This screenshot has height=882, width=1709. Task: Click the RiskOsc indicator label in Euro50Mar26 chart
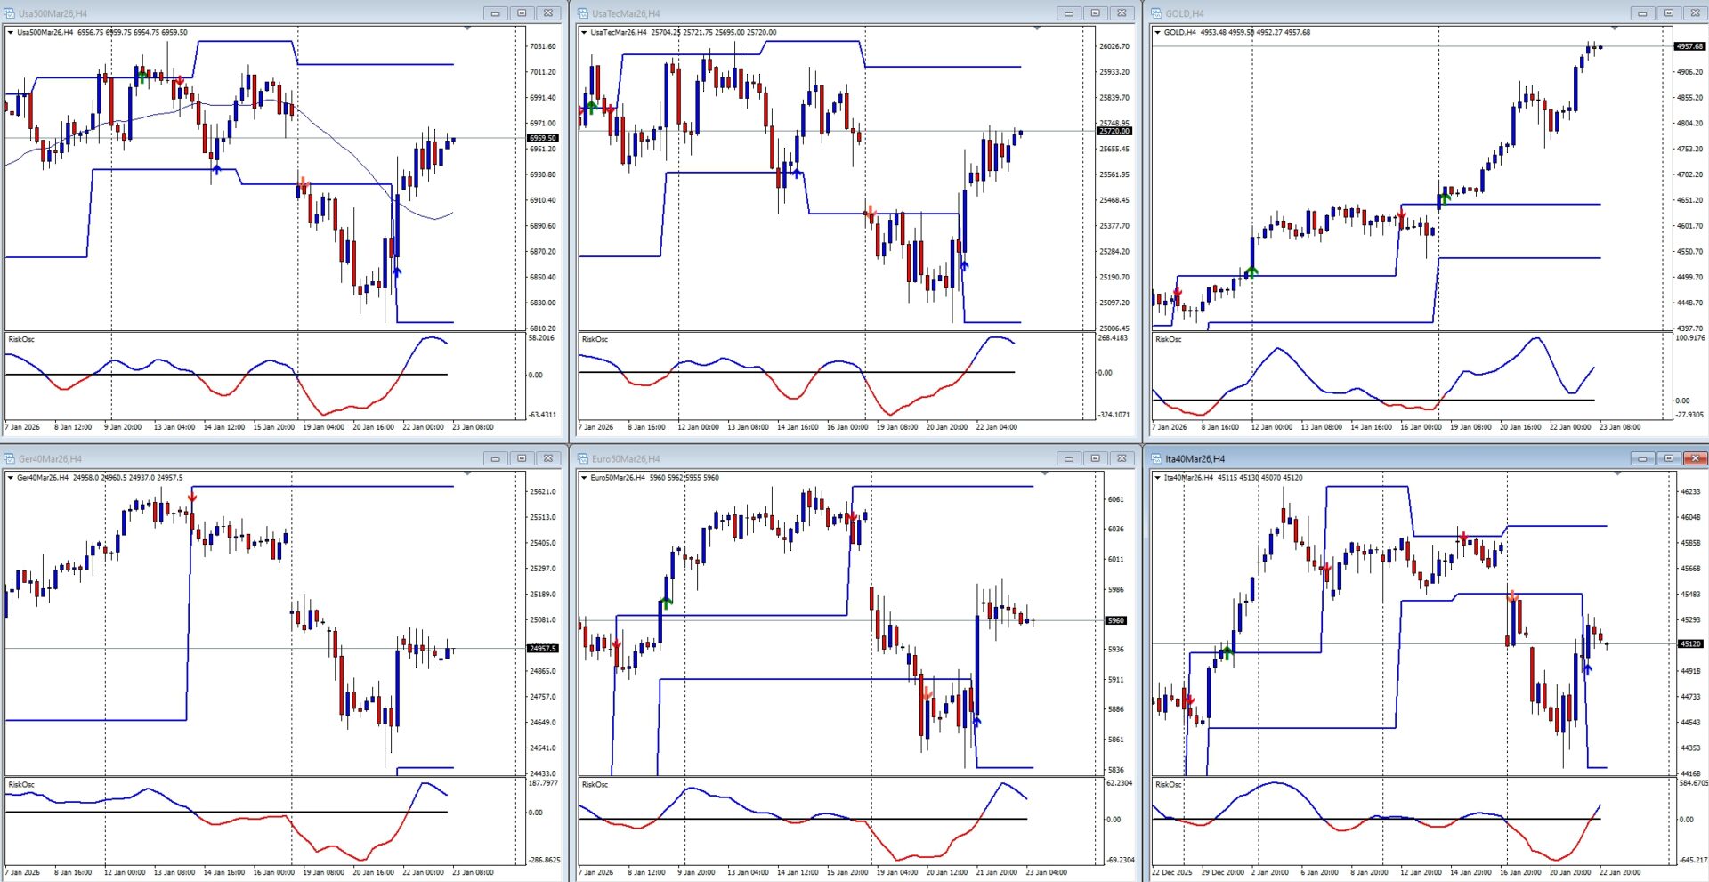[x=595, y=785]
